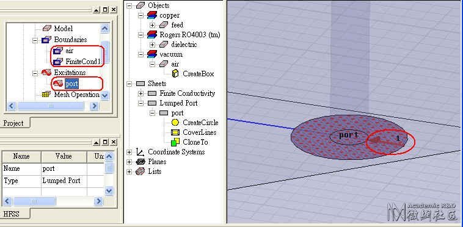Expand the Finite Conductivity sheets node

click(141, 93)
